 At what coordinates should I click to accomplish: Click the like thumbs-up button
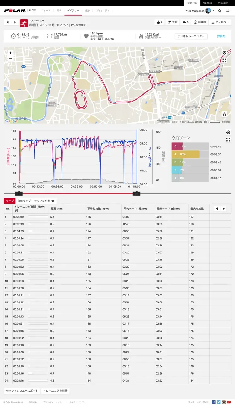pyautogui.click(x=159, y=22)
